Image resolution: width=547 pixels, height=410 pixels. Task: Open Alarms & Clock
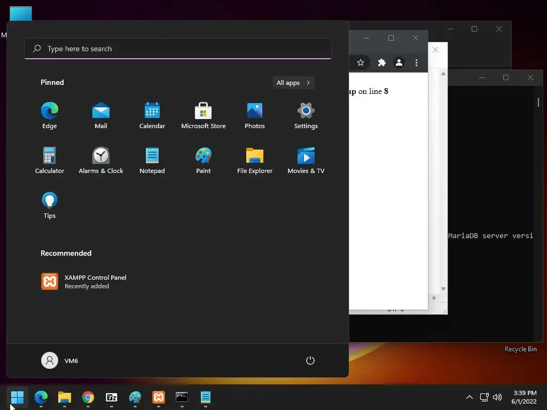(101, 160)
